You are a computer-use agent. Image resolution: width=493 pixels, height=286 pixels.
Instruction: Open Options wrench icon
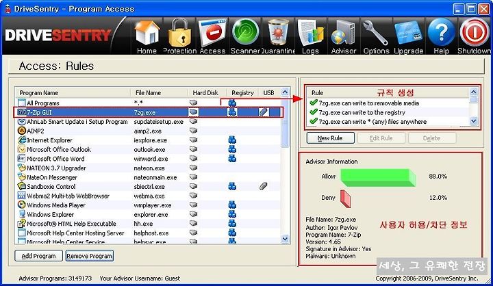point(376,36)
